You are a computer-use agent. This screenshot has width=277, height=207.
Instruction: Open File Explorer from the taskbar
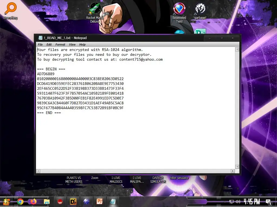47,202
